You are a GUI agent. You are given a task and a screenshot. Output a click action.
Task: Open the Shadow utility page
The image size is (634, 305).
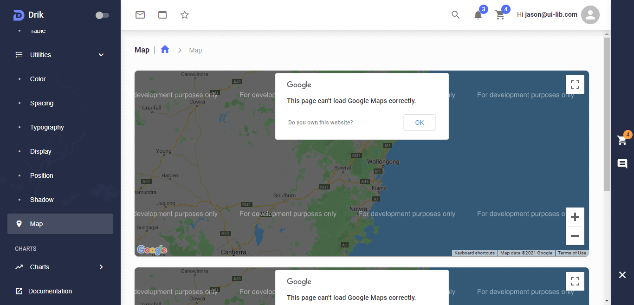(x=42, y=200)
